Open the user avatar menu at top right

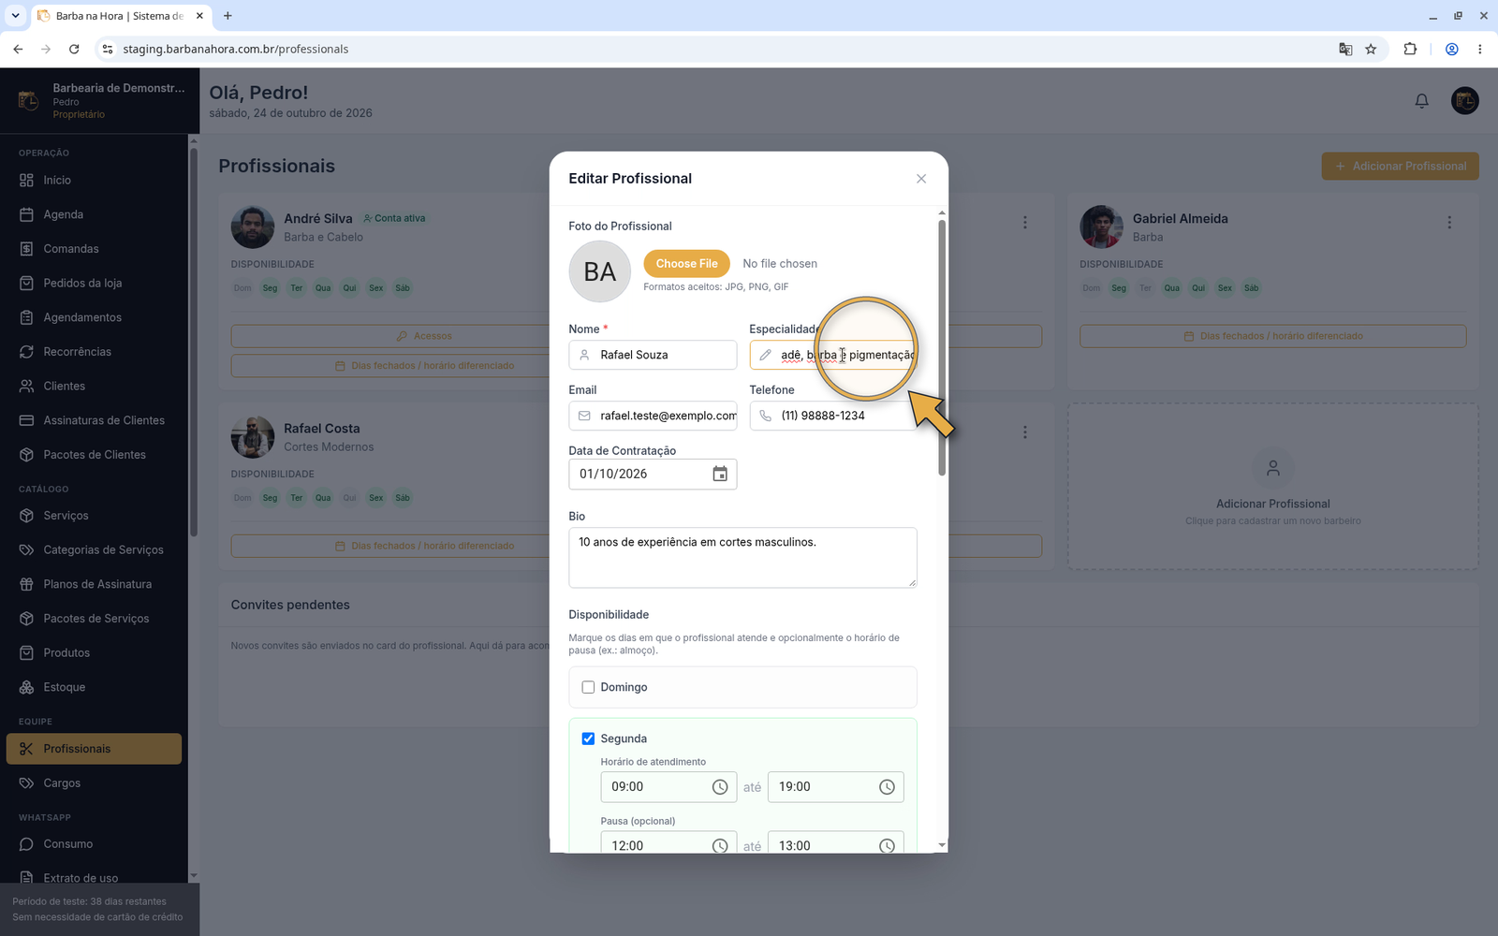click(x=1464, y=100)
